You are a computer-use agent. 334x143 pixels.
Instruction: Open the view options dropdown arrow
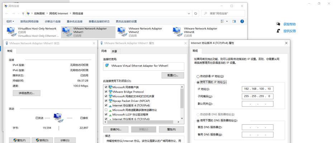pos(227,21)
